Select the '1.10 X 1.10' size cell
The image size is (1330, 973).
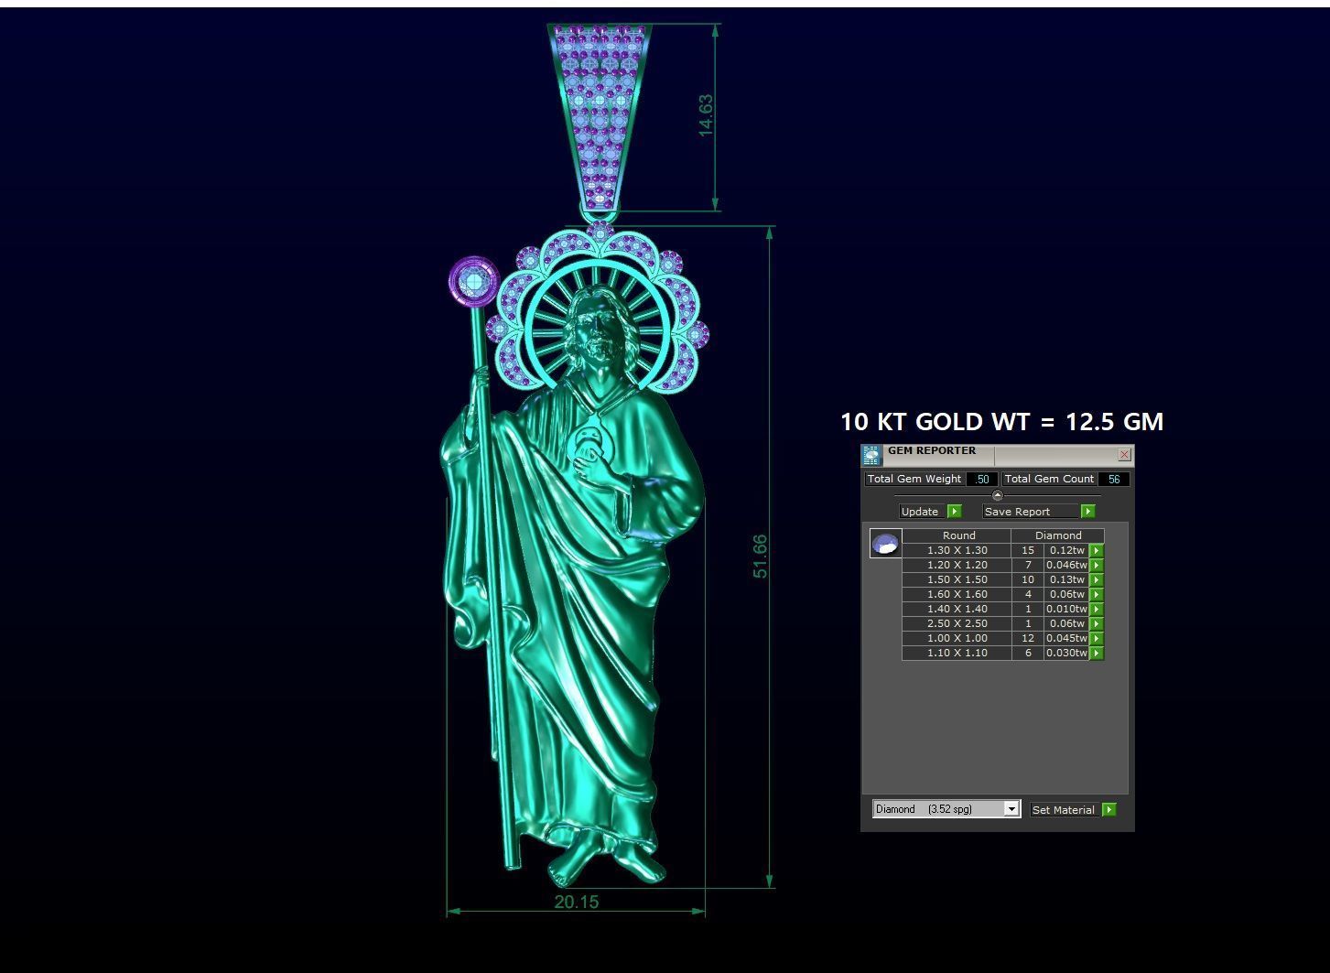(x=957, y=654)
